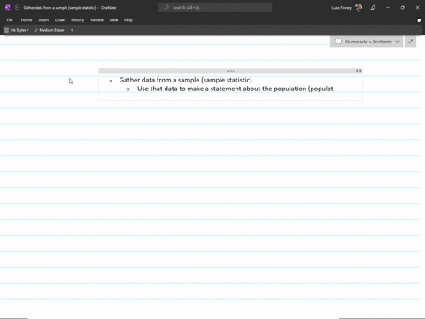The width and height of the screenshot is (425, 319).
Task: Select the Medium Eraser tool
Action: point(49,30)
